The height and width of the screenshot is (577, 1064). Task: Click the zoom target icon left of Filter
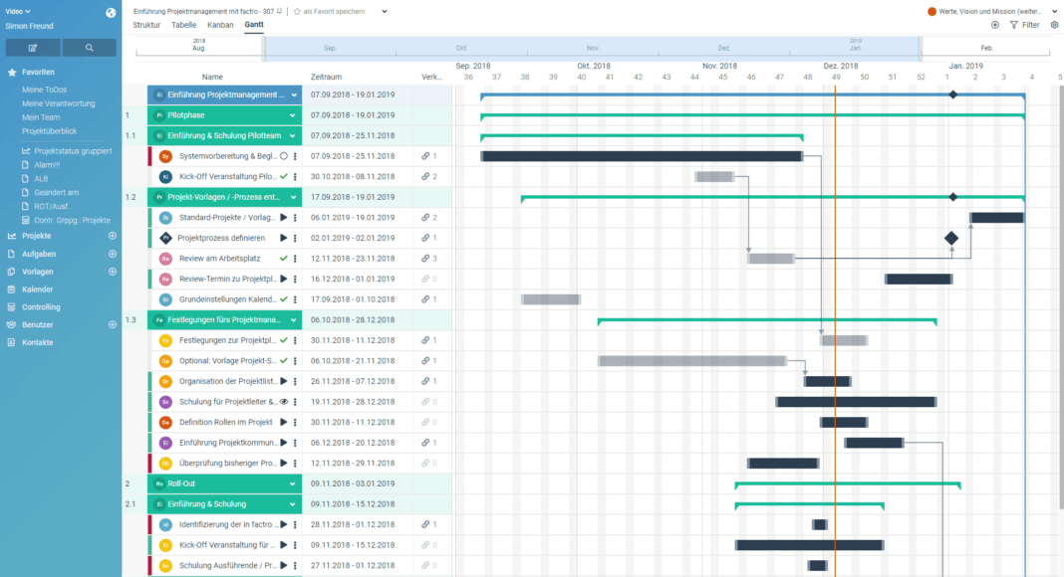pos(995,25)
